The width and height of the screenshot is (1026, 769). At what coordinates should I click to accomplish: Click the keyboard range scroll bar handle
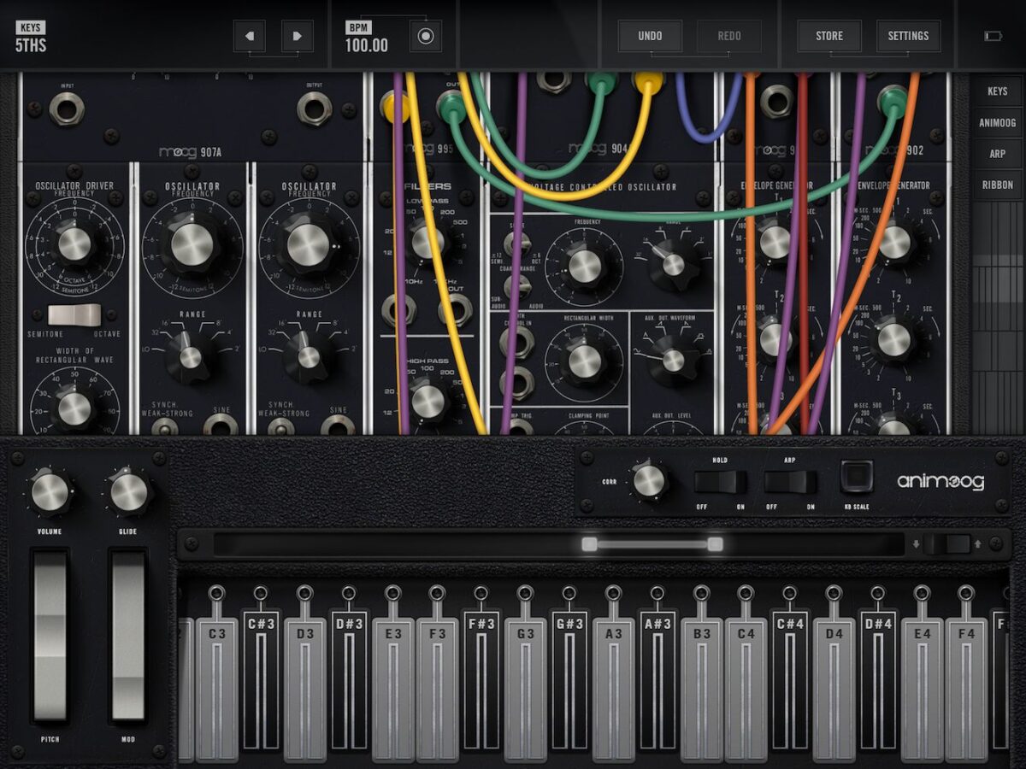coord(652,544)
